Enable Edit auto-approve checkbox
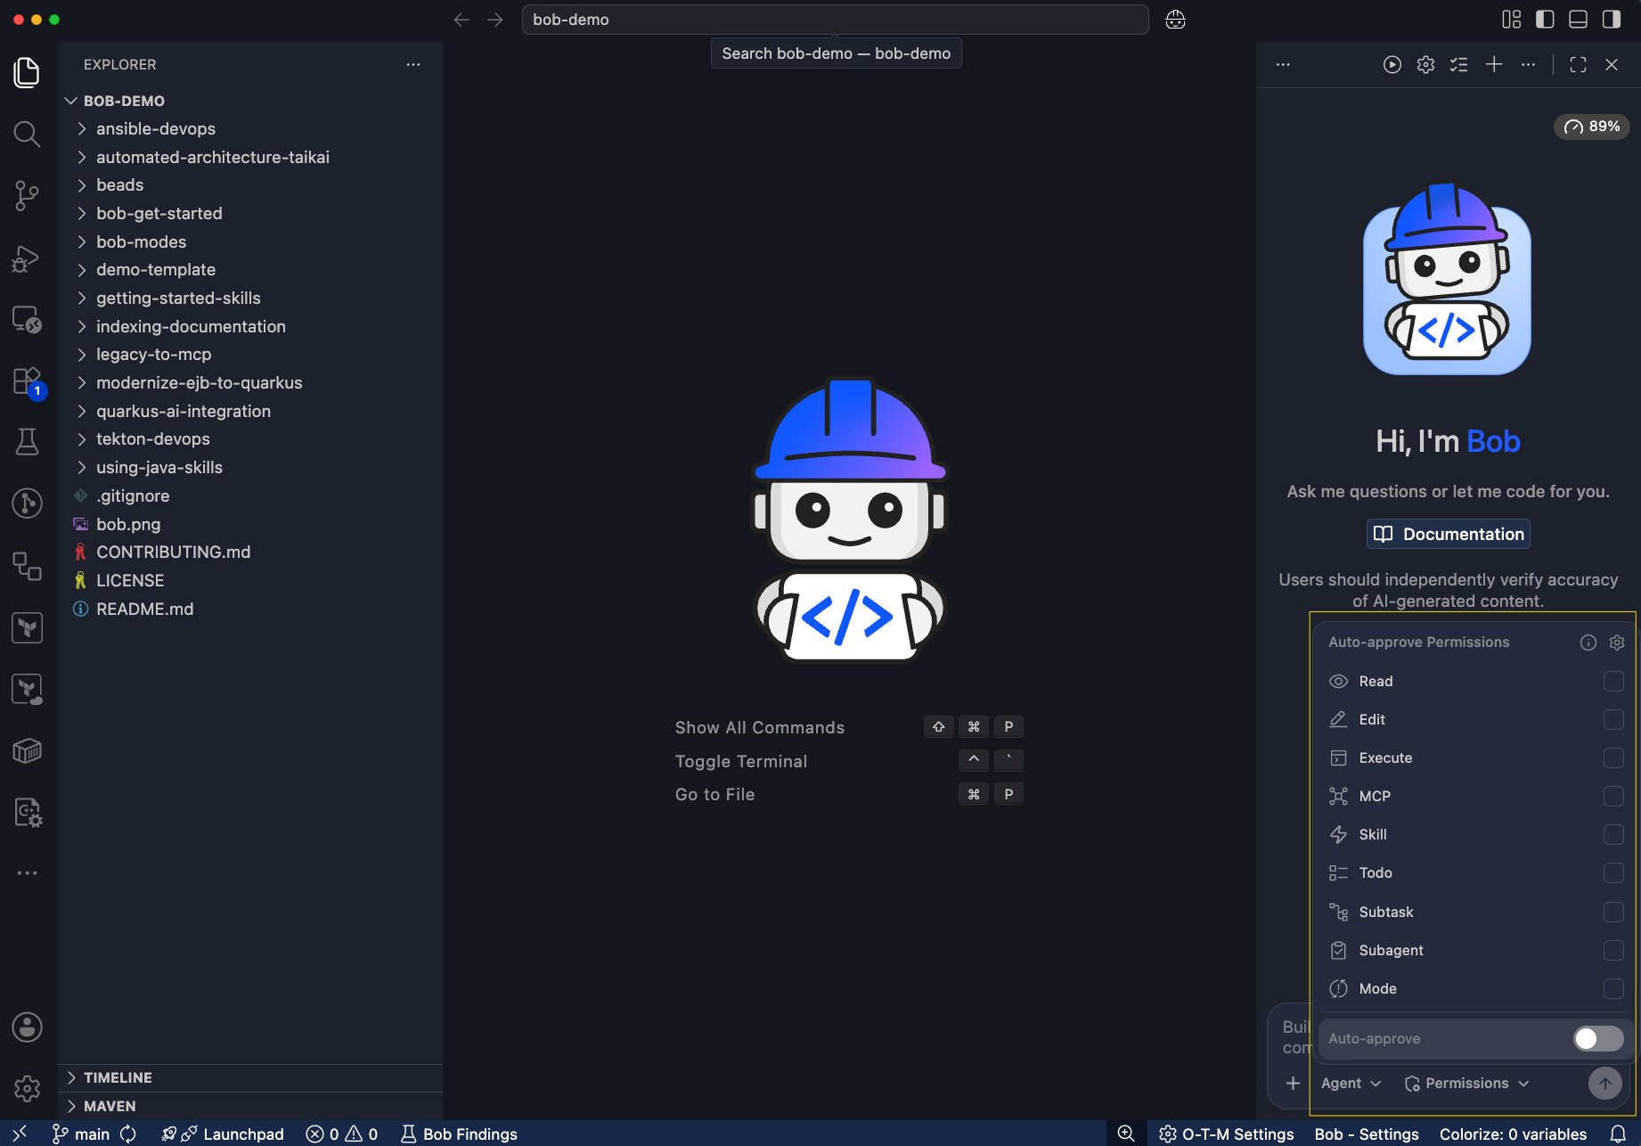Viewport: 1641px width, 1146px height. (x=1613, y=720)
